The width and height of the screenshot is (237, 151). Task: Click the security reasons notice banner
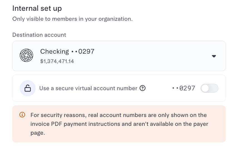[119, 124]
